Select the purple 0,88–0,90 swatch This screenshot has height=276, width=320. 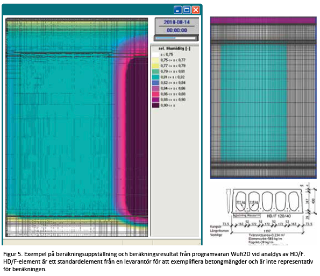155,100
